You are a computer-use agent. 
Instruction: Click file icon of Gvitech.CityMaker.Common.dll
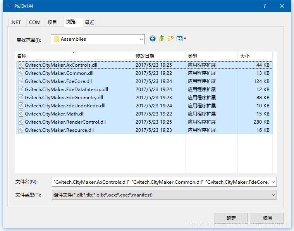point(21,73)
